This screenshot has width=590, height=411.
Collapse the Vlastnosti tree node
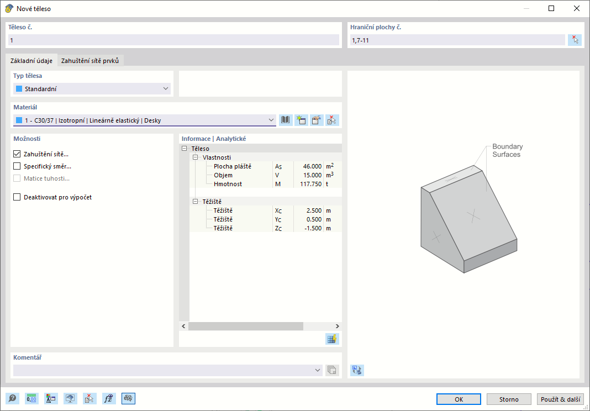[x=196, y=157]
